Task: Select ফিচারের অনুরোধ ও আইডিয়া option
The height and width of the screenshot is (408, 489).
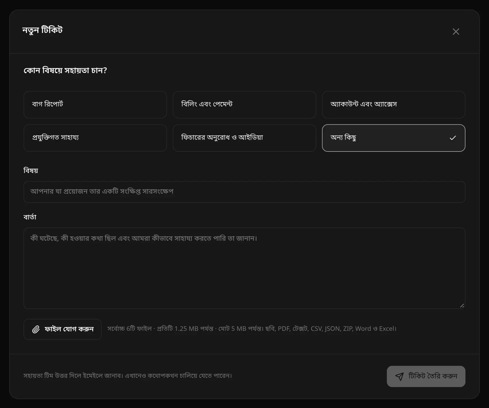Action: 244,138
